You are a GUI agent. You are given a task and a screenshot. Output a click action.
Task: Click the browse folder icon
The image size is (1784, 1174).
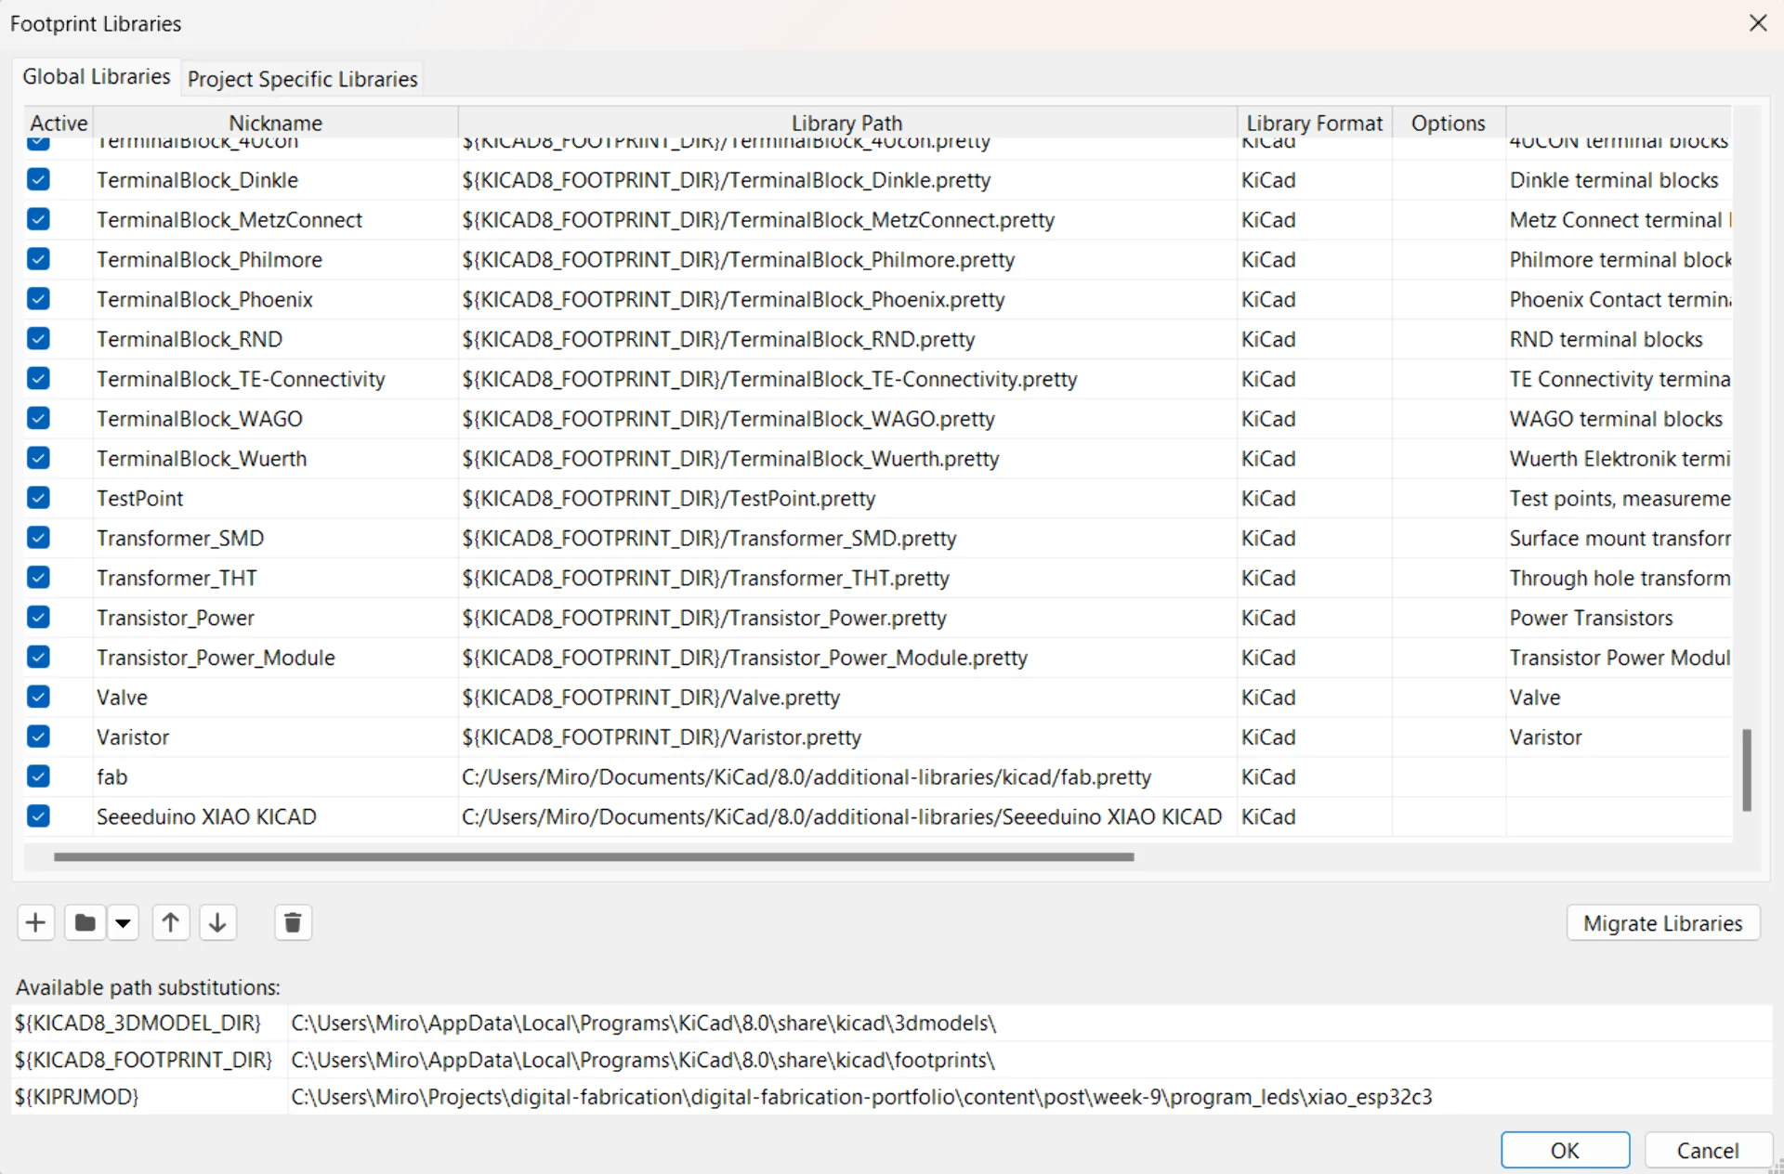pos(85,922)
